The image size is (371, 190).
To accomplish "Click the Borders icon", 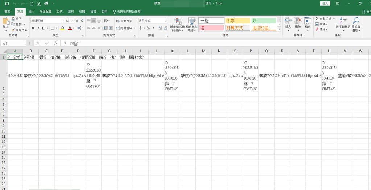I will [53, 28].
